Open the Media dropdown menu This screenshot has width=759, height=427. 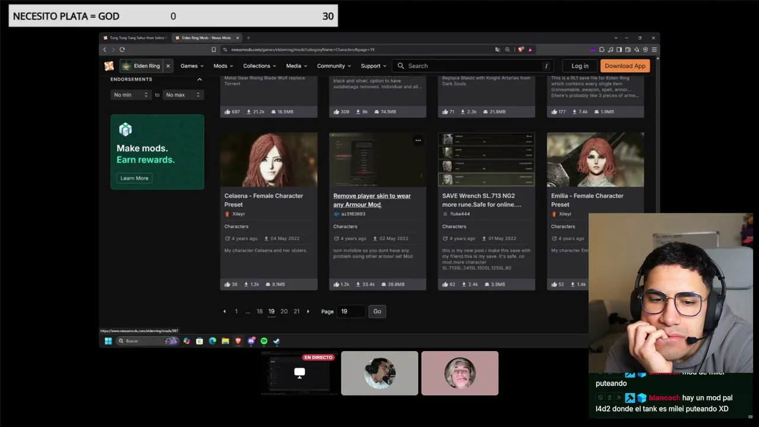[x=296, y=66]
